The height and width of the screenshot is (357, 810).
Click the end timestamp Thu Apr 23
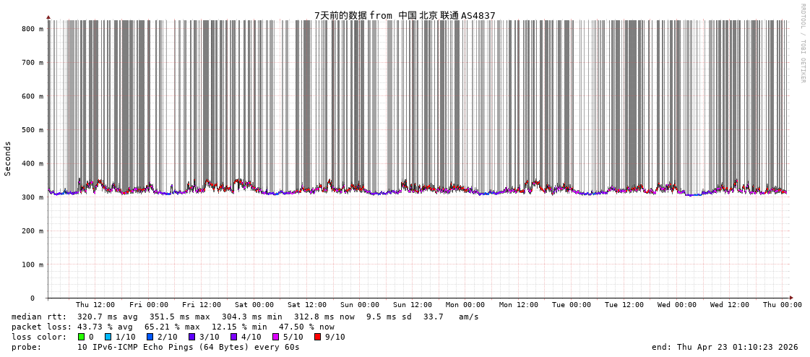coord(725,347)
